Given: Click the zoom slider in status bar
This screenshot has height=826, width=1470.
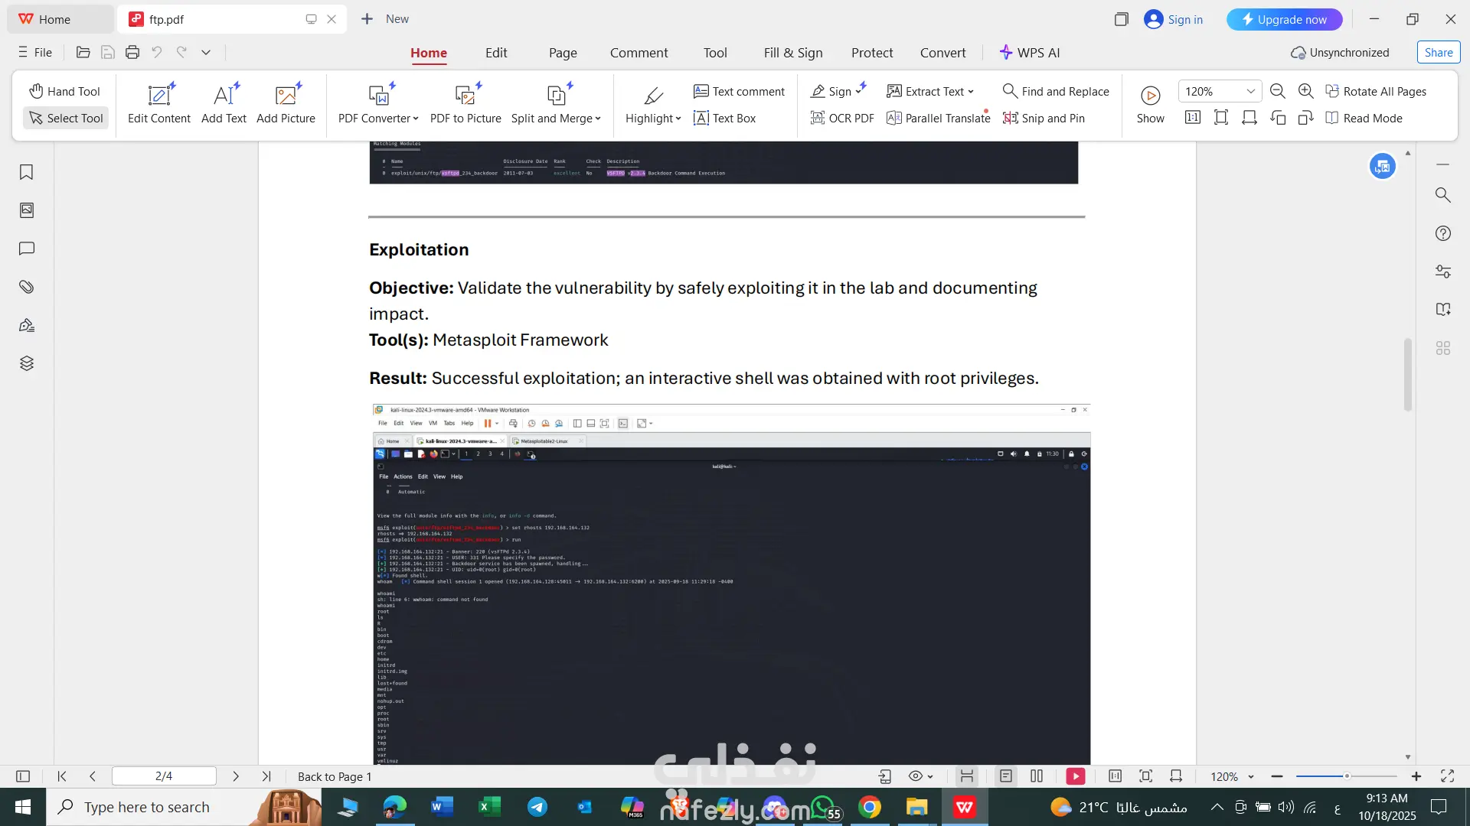Looking at the screenshot, I should coord(1346,776).
